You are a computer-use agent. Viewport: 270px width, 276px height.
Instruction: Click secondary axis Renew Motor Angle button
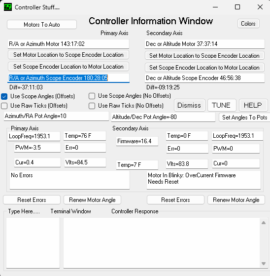[236, 200]
